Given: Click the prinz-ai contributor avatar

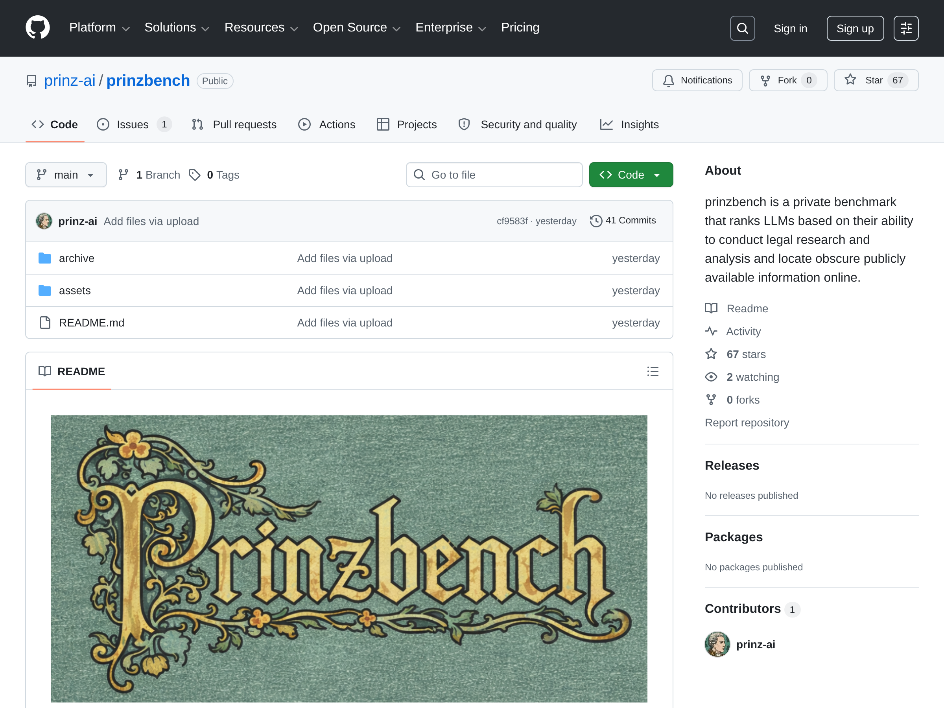Looking at the screenshot, I should (717, 644).
